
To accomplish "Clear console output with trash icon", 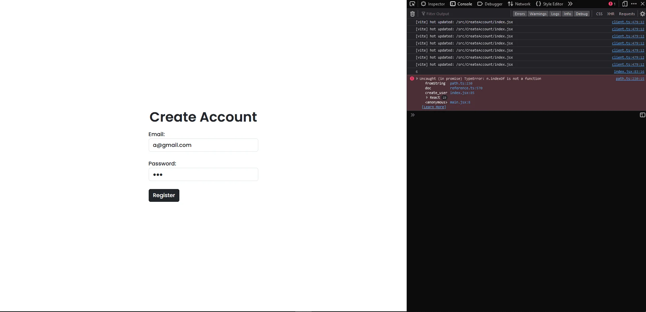I will (412, 14).
